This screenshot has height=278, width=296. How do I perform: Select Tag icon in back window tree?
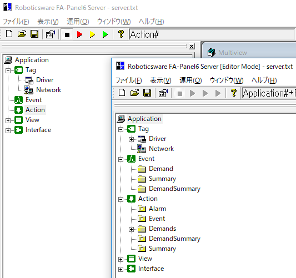pyautogui.click(x=18, y=70)
